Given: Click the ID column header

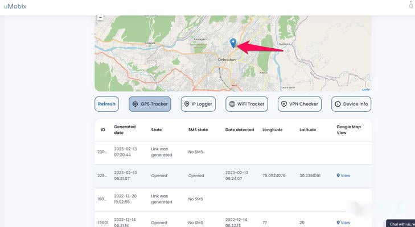Looking at the screenshot, I should tap(103, 129).
